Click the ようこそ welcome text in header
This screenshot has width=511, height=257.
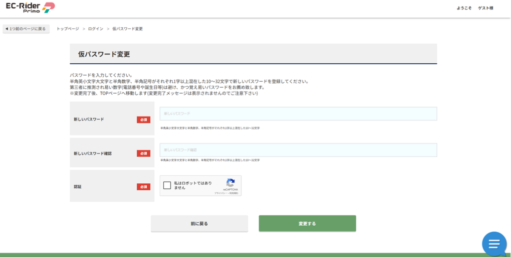click(x=464, y=8)
